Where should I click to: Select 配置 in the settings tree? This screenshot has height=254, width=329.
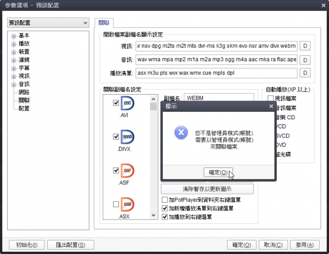pos(24,108)
